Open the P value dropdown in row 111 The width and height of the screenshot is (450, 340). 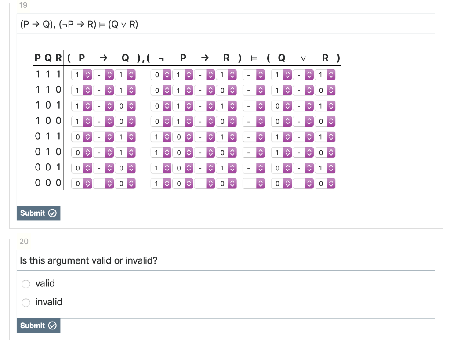pyautogui.click(x=81, y=75)
